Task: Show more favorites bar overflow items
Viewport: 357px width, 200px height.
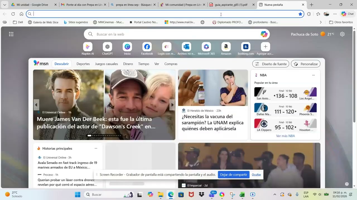Action: point(320,22)
